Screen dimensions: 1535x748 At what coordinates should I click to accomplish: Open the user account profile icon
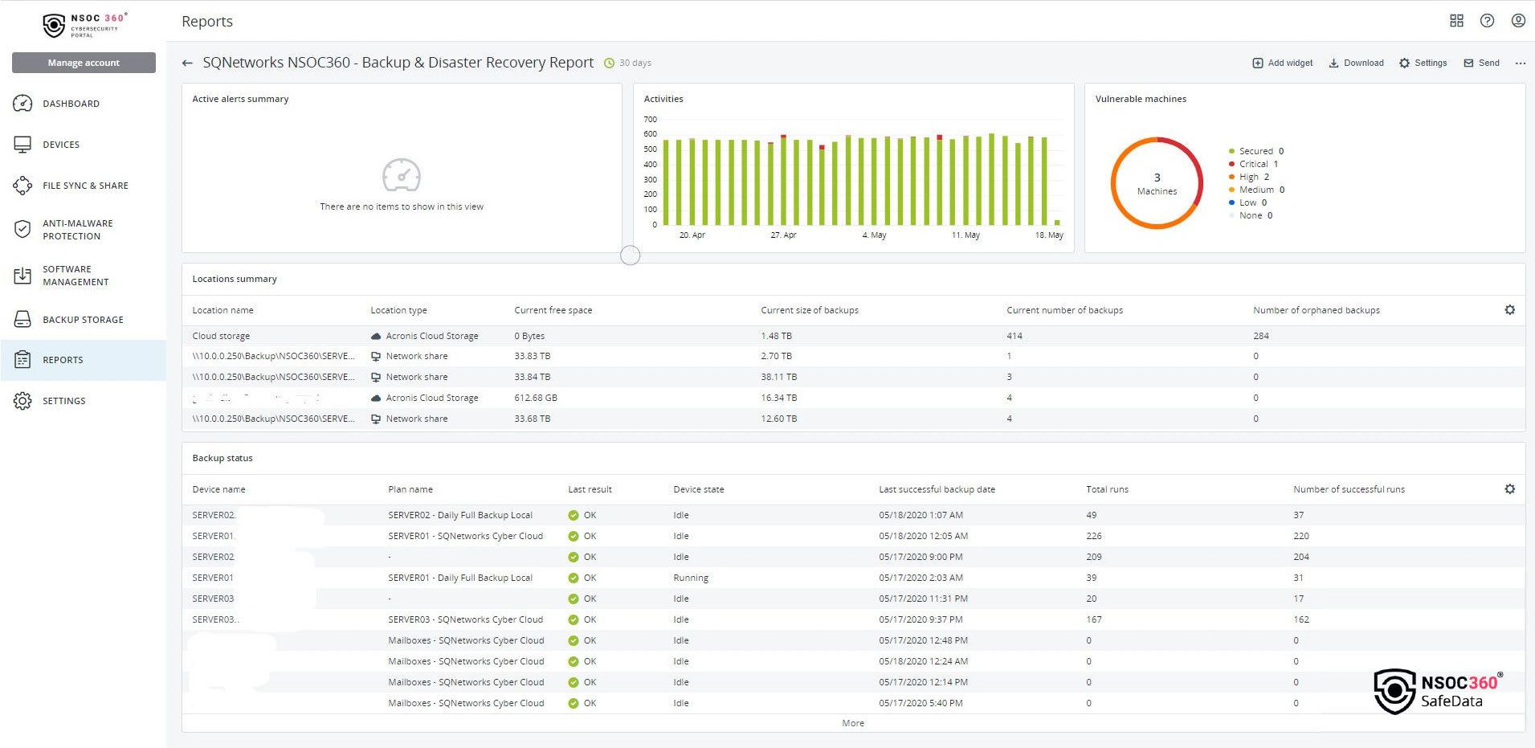click(x=1517, y=21)
